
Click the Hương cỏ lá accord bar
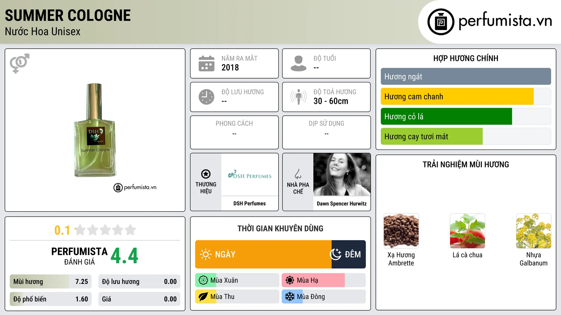click(x=466, y=116)
